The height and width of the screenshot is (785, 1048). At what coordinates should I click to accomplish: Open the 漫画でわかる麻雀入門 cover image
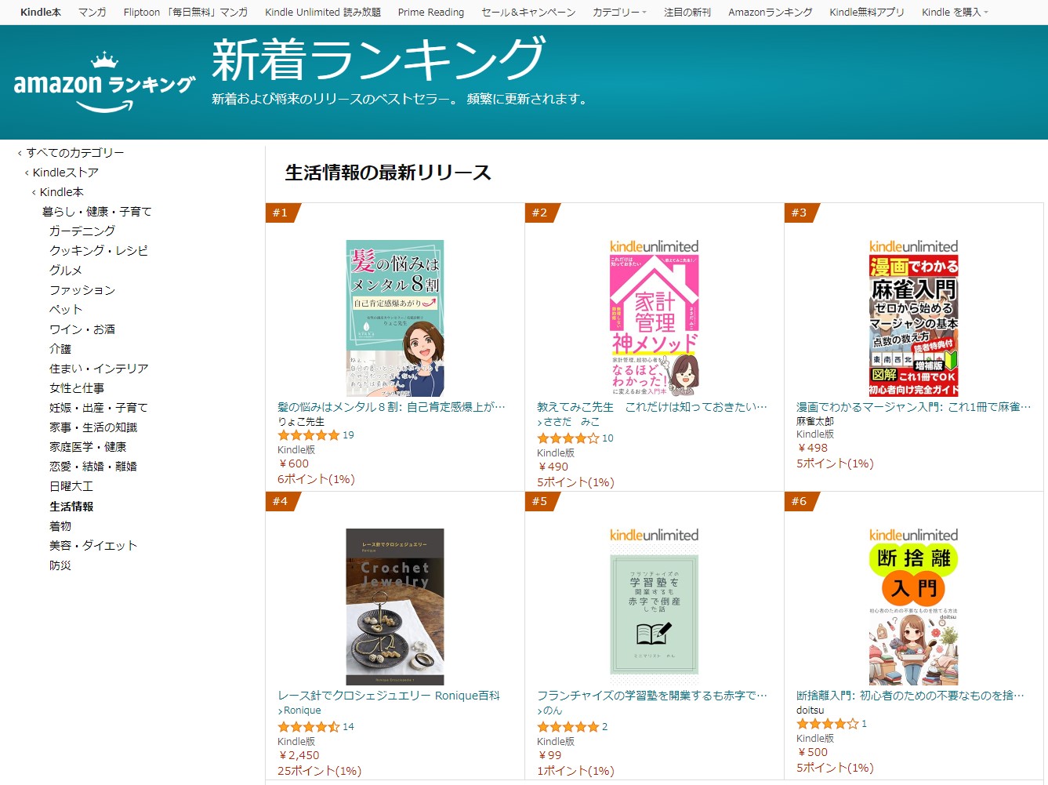click(x=913, y=325)
